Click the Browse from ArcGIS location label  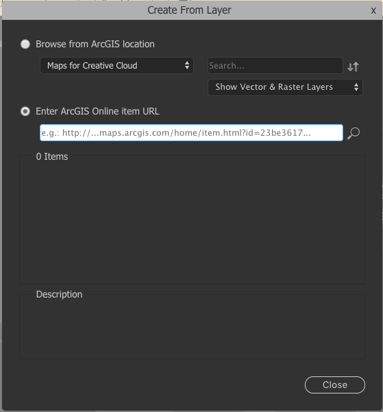click(95, 44)
